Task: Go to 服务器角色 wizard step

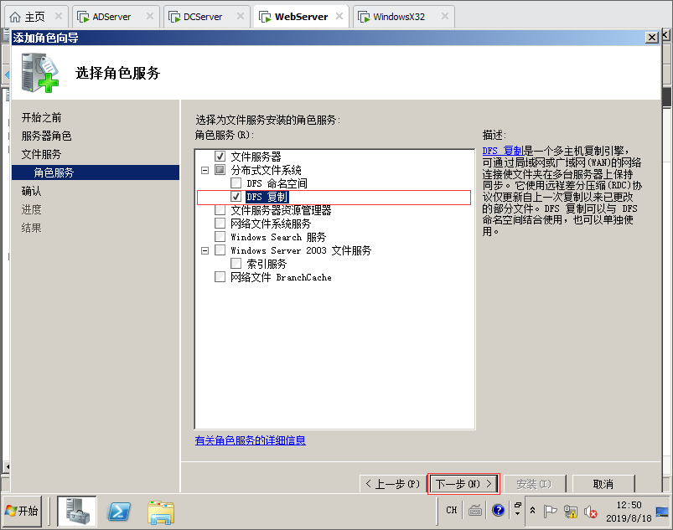Action: pyautogui.click(x=46, y=136)
